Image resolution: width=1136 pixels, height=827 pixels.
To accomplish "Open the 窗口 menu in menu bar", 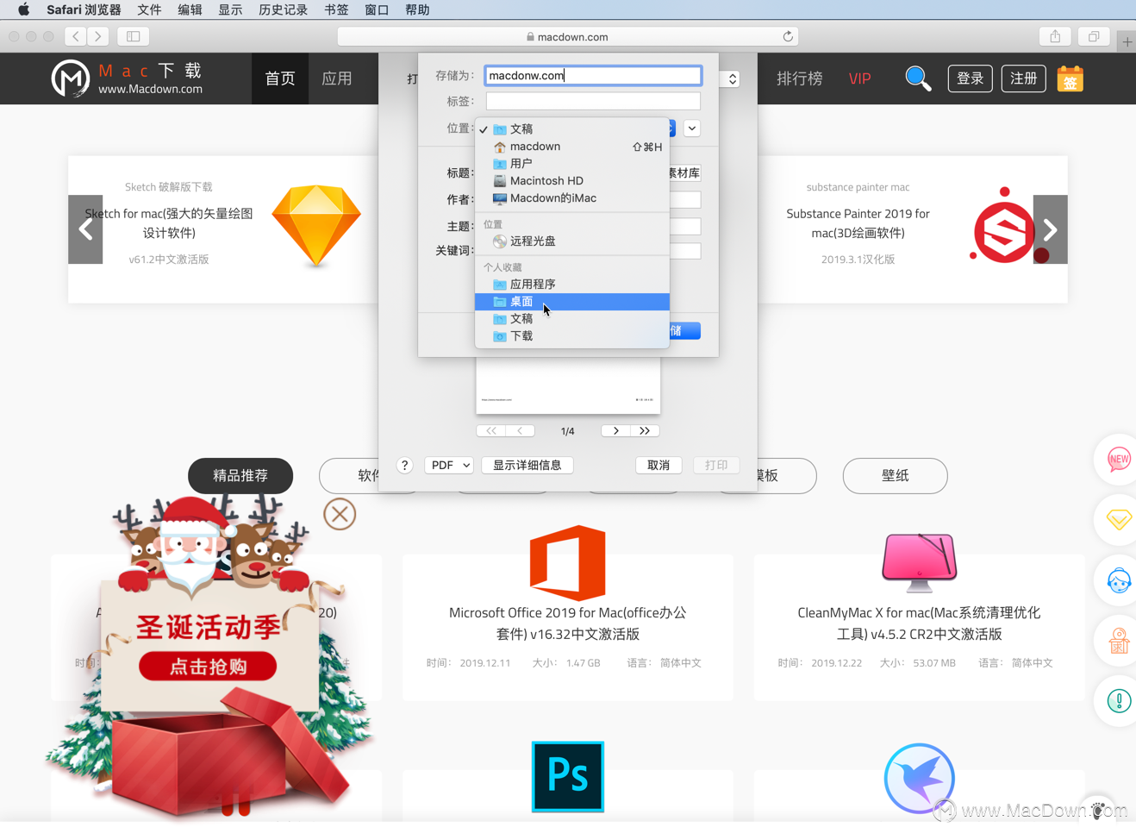I will 377,9.
